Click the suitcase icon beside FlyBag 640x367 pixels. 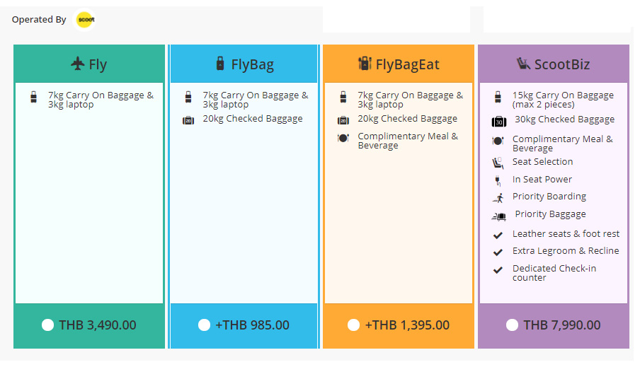coord(220,64)
